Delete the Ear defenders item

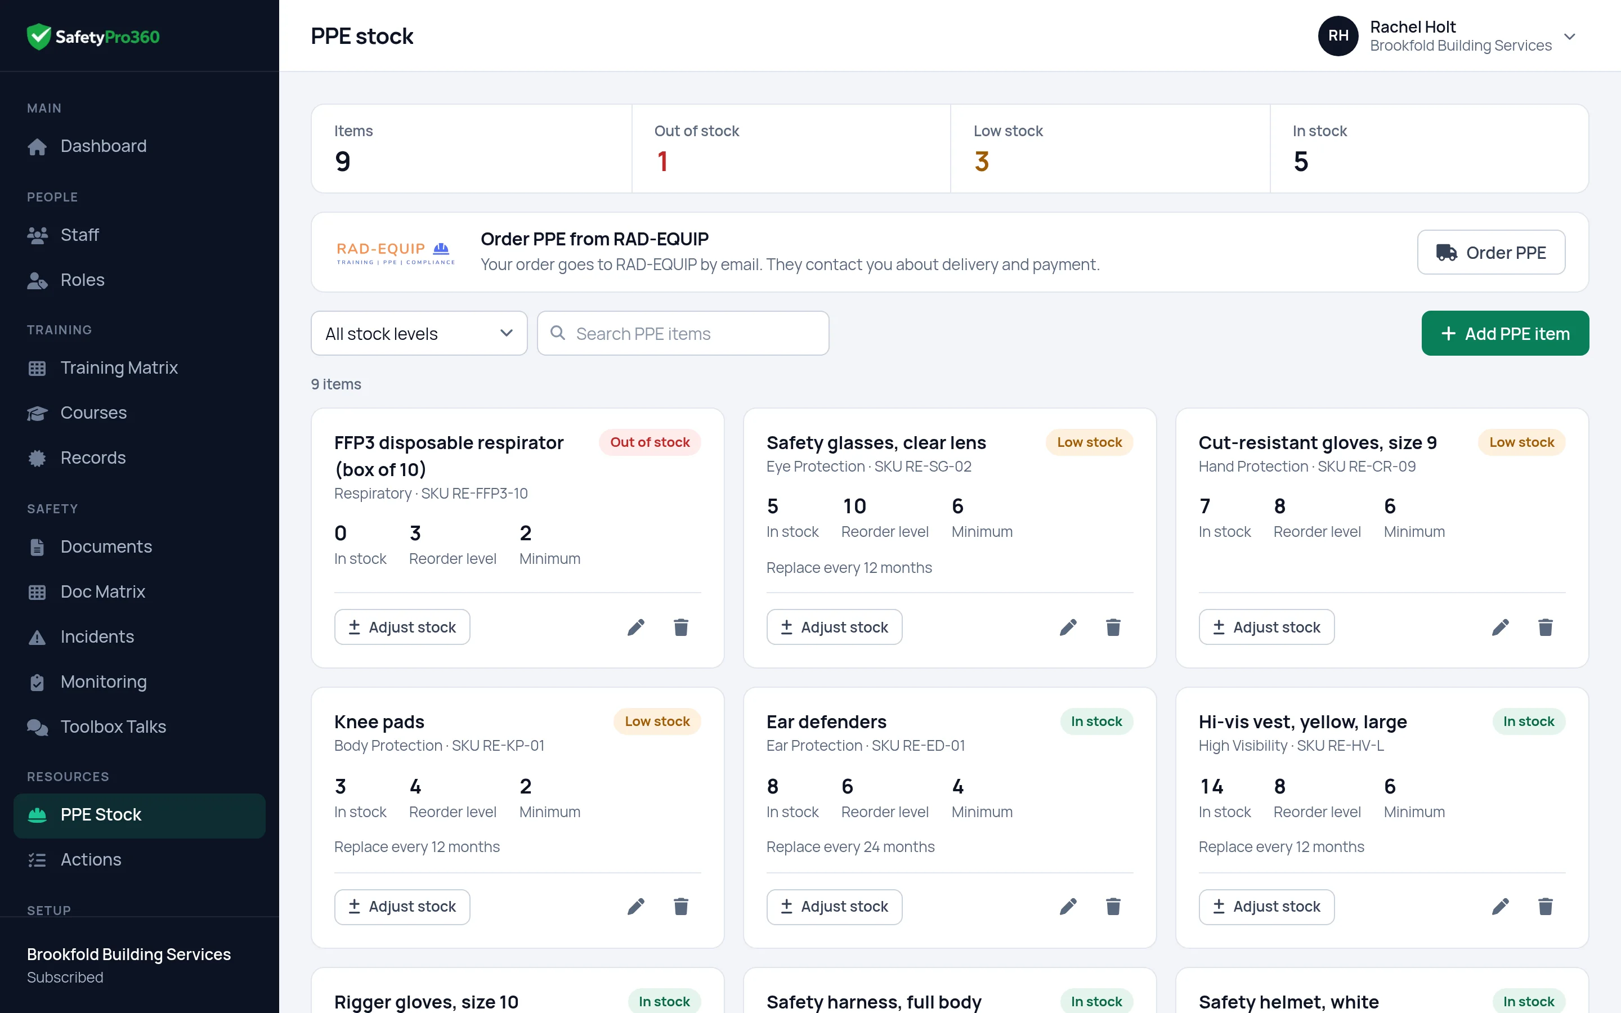1113,907
